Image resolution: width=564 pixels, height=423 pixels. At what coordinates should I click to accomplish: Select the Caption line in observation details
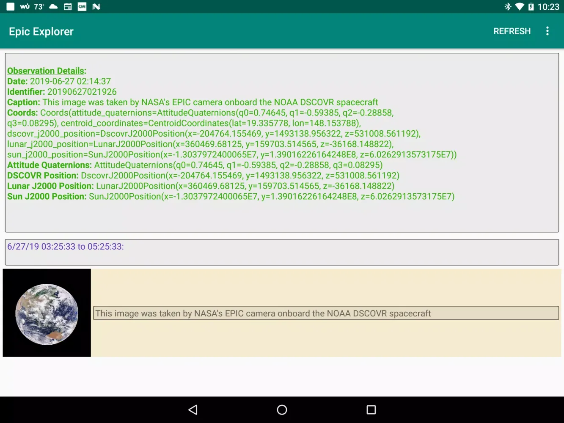click(193, 102)
